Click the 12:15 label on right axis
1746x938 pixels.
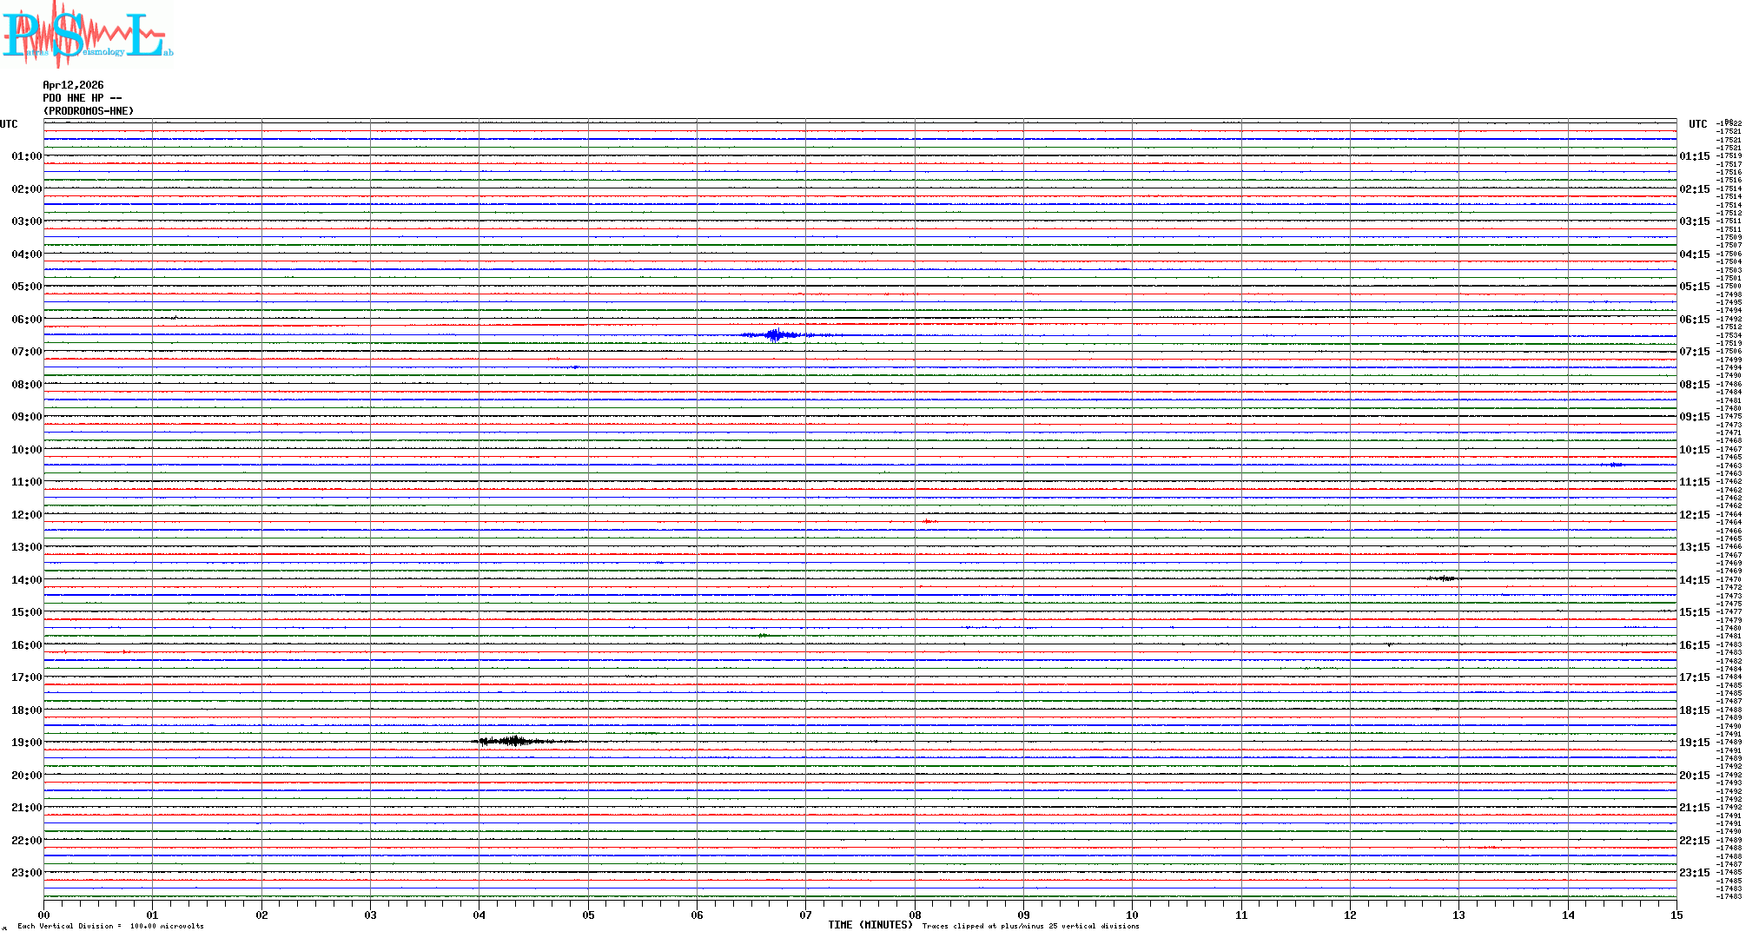pos(1694,515)
